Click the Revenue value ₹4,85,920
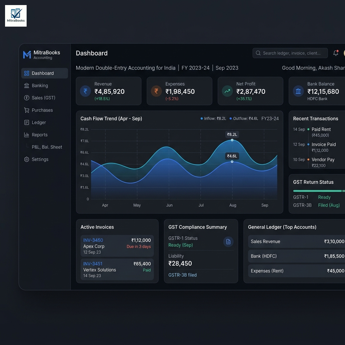 pyautogui.click(x=109, y=92)
